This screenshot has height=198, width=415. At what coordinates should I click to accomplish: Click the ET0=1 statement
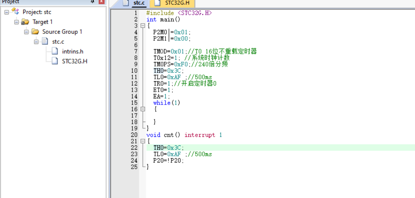point(163,90)
